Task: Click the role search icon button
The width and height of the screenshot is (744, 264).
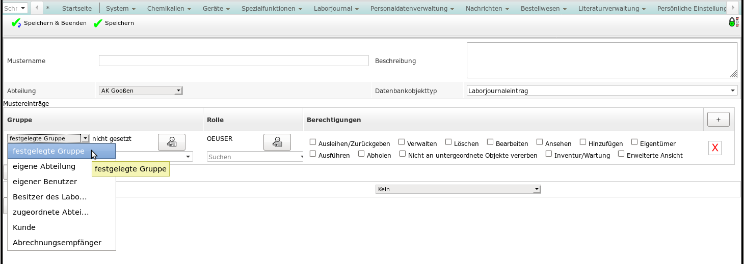Action: pyautogui.click(x=277, y=142)
